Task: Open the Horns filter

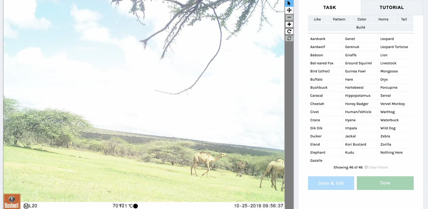Action: [384, 19]
